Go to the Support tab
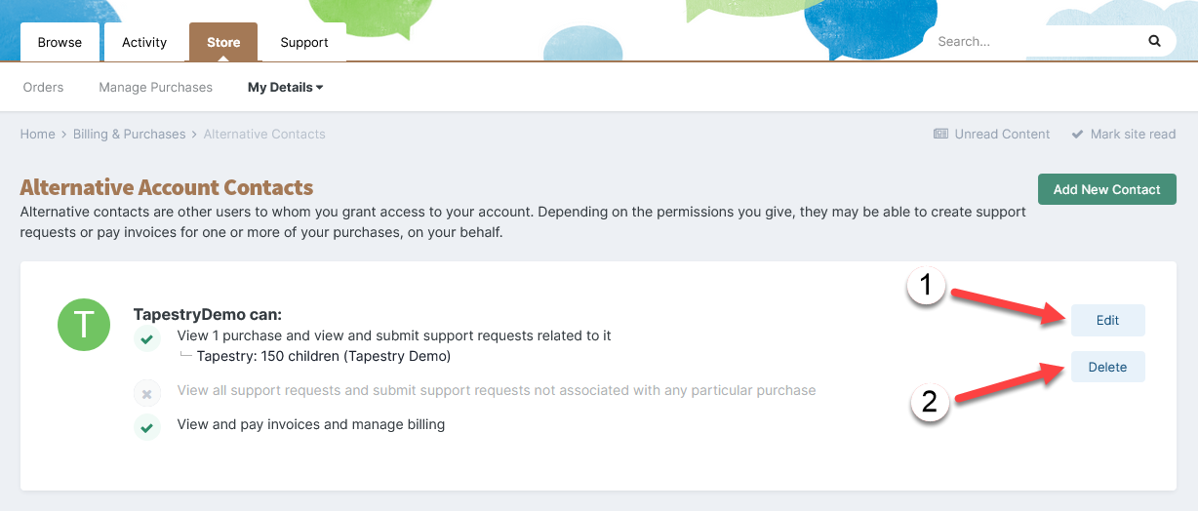Viewport: 1198px width, 511px height. tap(304, 42)
